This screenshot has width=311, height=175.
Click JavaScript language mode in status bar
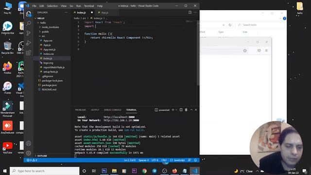179,160
